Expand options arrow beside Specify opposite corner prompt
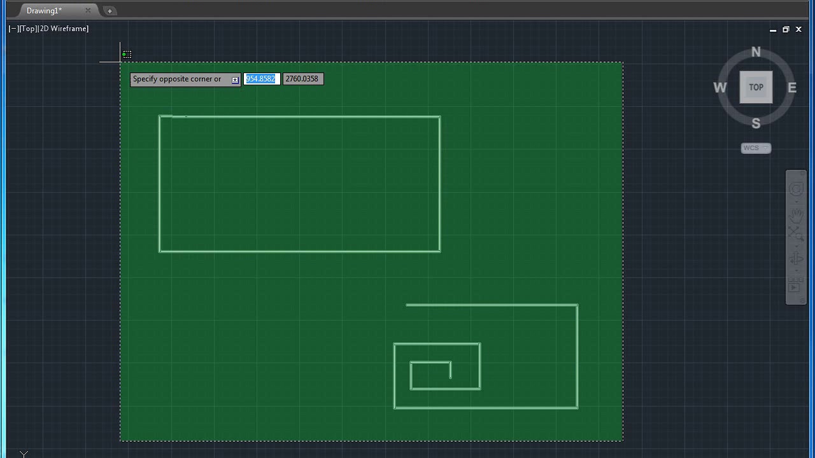Viewport: 815px width, 458px height. [235, 80]
